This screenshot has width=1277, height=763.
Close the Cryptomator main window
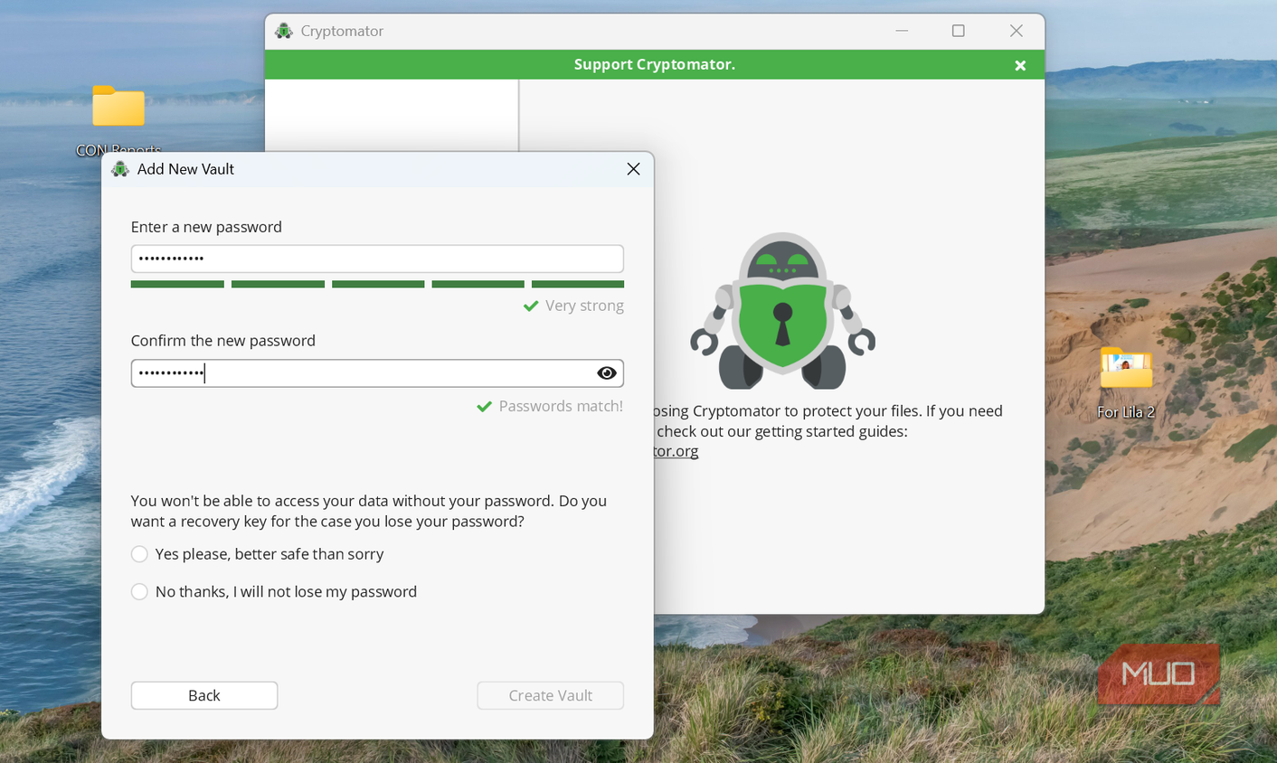[1017, 31]
